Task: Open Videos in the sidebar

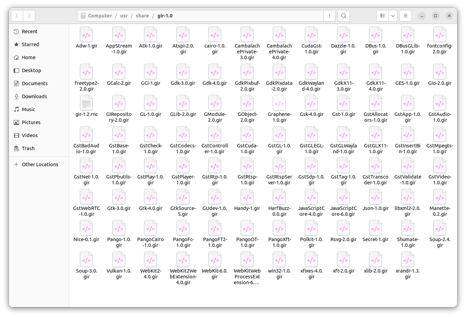Action: pyautogui.click(x=39, y=135)
